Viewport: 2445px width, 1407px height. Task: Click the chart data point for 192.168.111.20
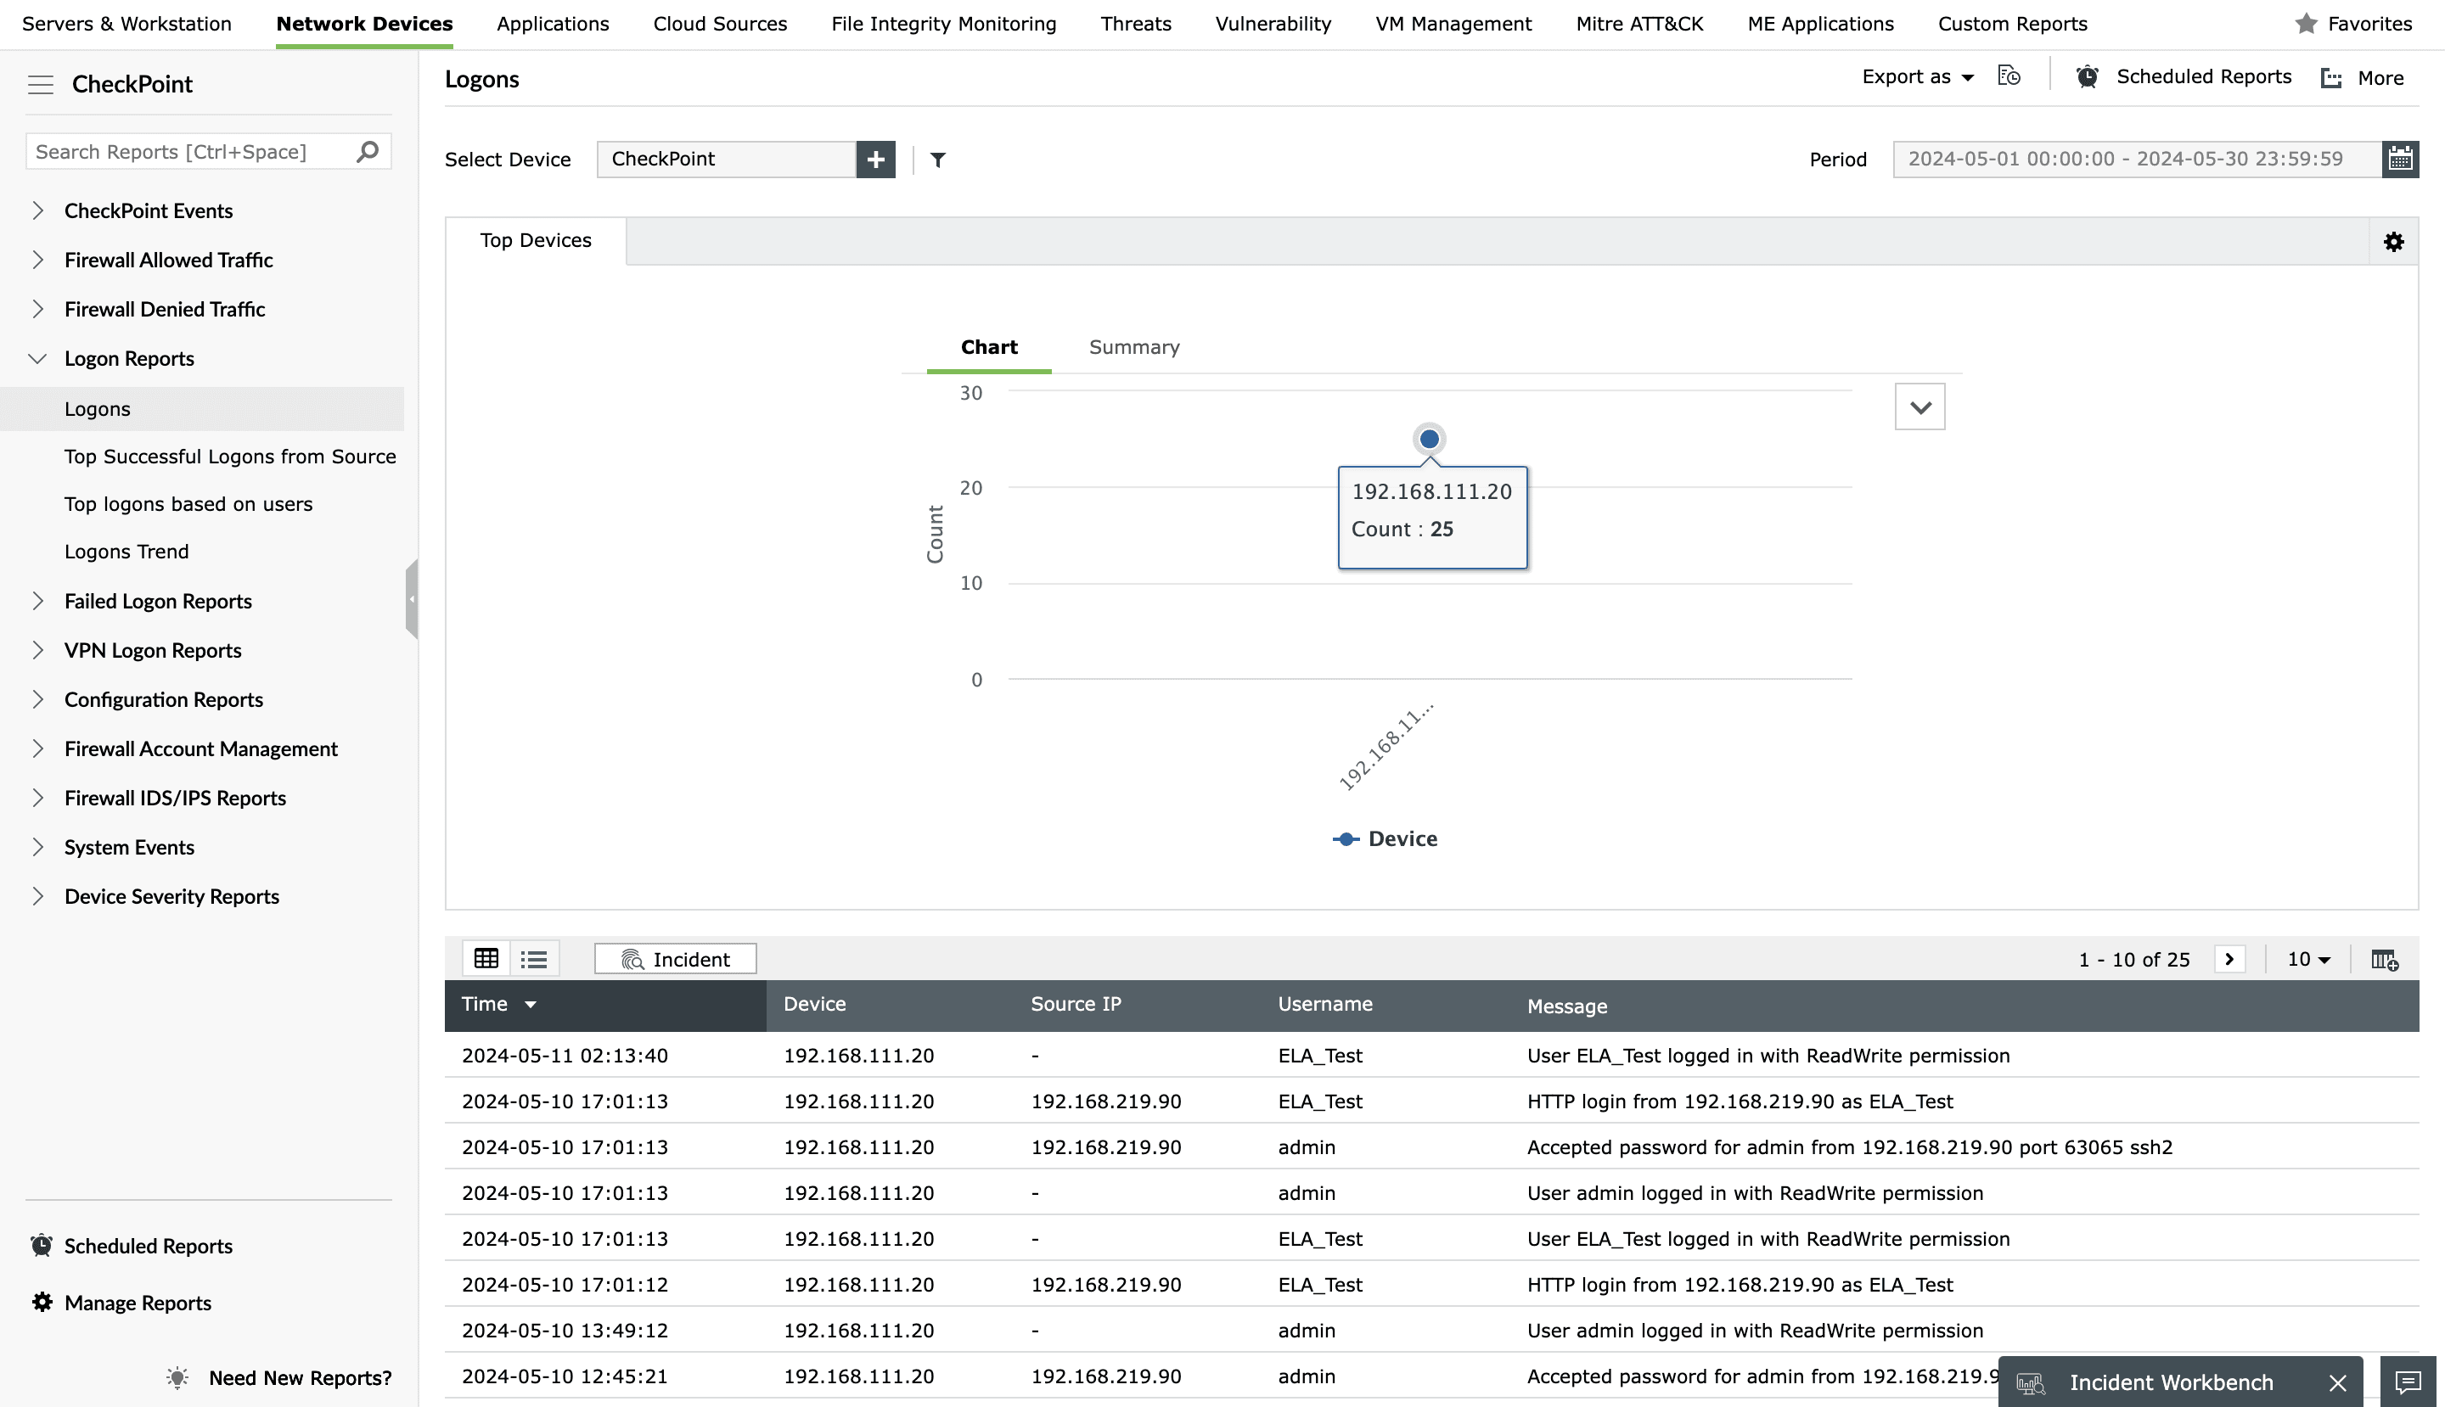coord(1429,439)
